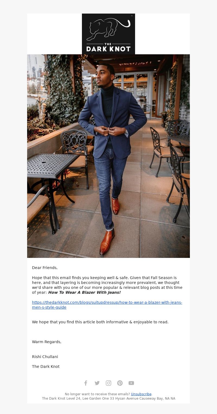217x414 pixels.
Task: Open the Pinterest icon in footer
Action: click(120, 383)
